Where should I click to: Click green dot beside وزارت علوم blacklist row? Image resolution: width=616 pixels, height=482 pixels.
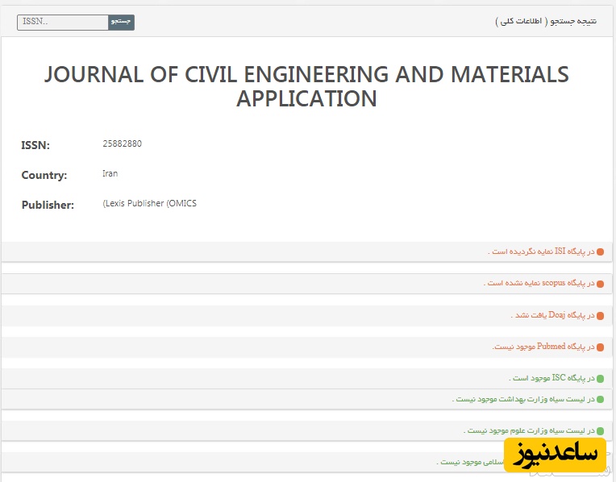click(x=600, y=431)
